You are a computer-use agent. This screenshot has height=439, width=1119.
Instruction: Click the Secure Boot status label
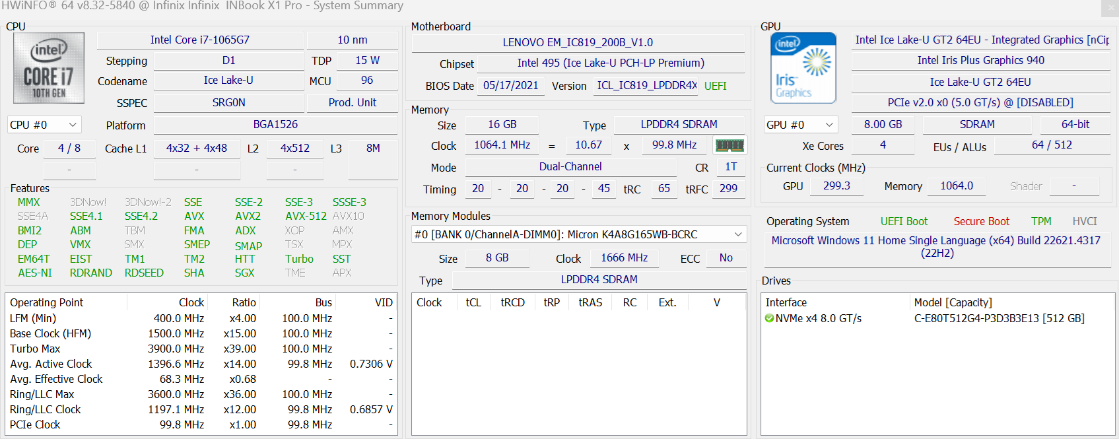(x=981, y=222)
